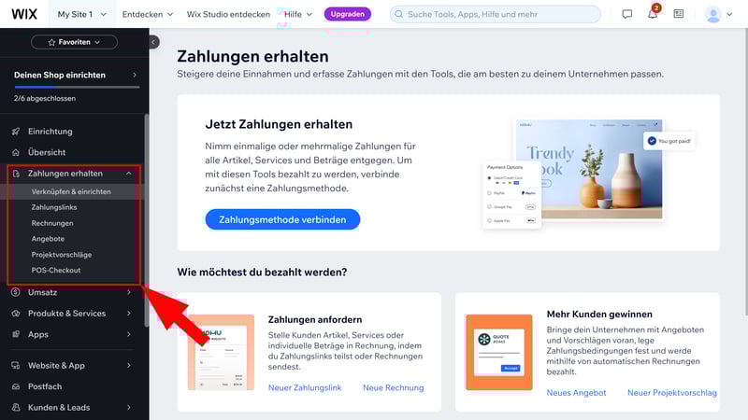This screenshot has height=420, width=748.
Task: Open the Favoriten dropdown
Action: tap(75, 42)
